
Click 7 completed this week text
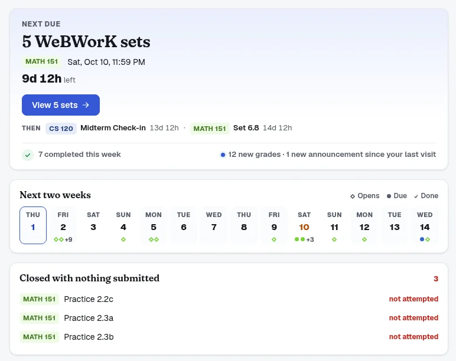[79, 155]
